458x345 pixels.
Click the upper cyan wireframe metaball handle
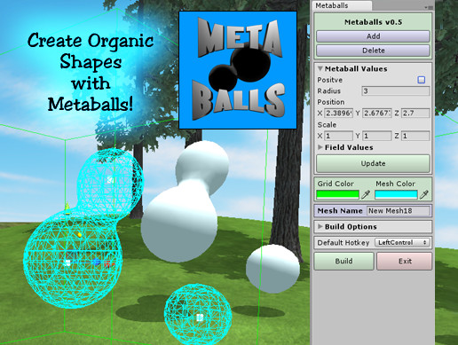tap(110, 180)
